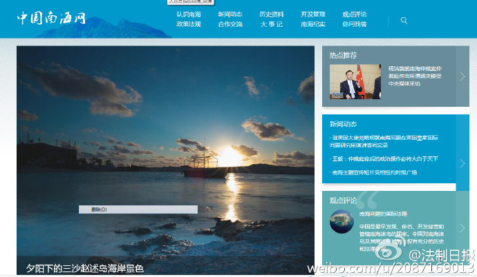The width and height of the screenshot is (477, 277).
Task: Navigate to 合作交流 section
Action: click(230, 24)
